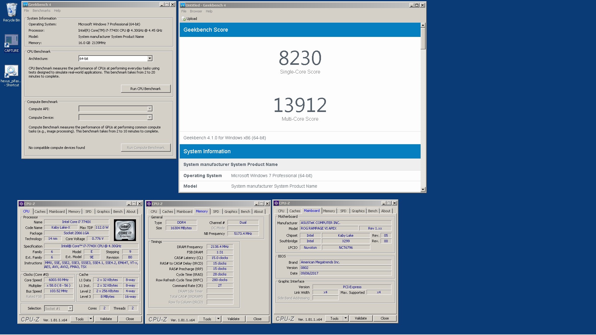Click the Geekbench 4 window title icon
The height and width of the screenshot is (335, 596).
(x=25, y=5)
